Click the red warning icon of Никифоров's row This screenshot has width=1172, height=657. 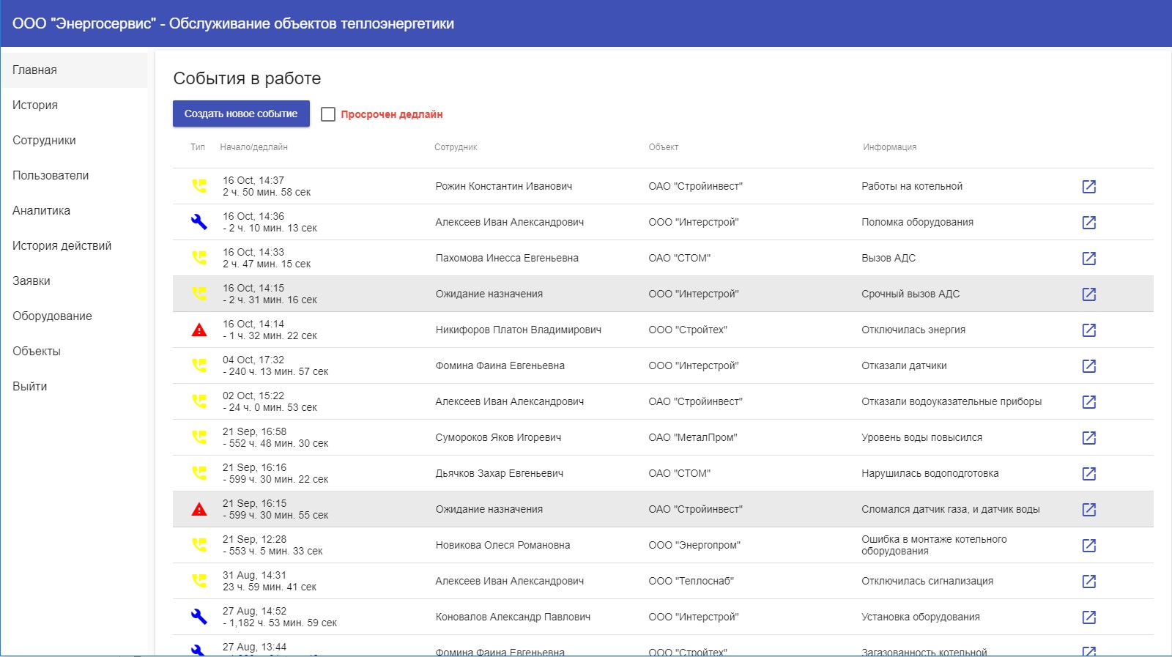[x=199, y=330]
